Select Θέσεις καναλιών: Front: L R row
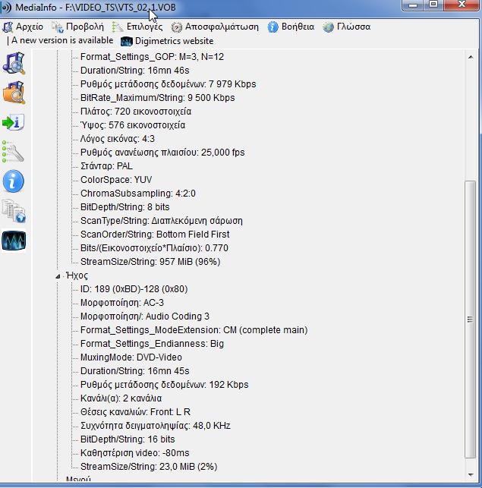This screenshot has height=488, width=482. pos(135,412)
